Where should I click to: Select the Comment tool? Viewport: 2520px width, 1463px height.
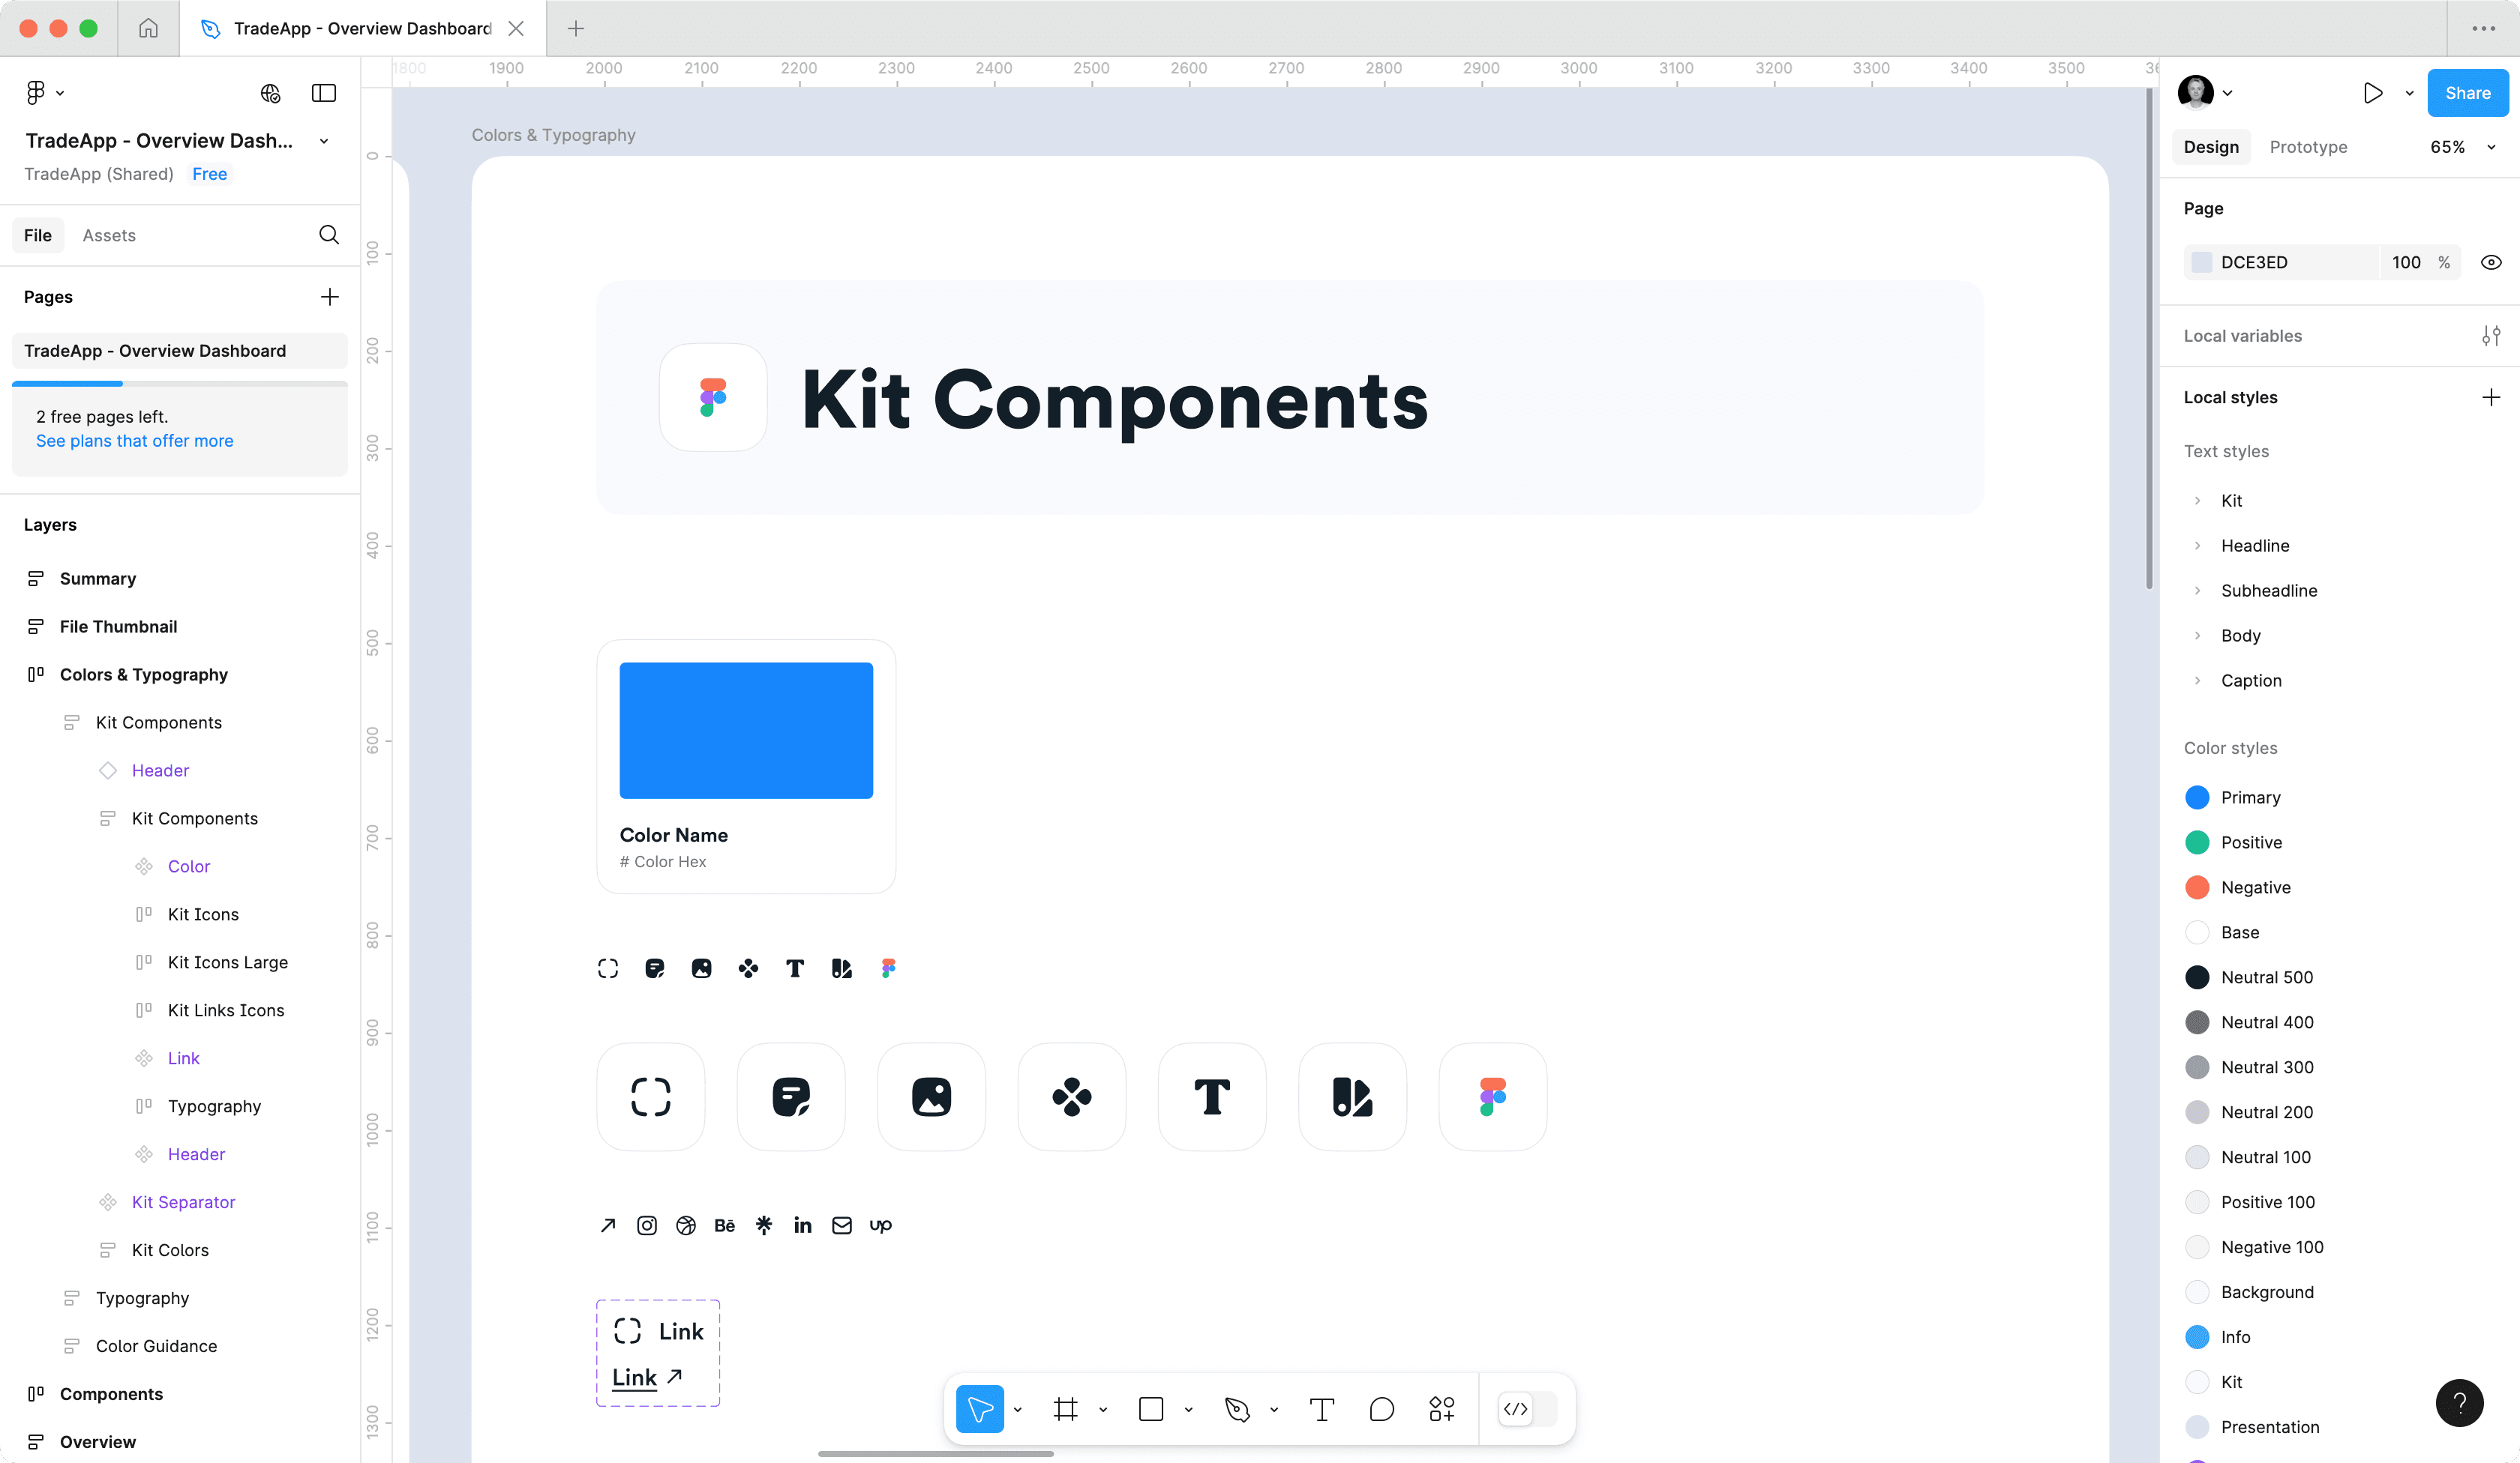(x=1382, y=1409)
